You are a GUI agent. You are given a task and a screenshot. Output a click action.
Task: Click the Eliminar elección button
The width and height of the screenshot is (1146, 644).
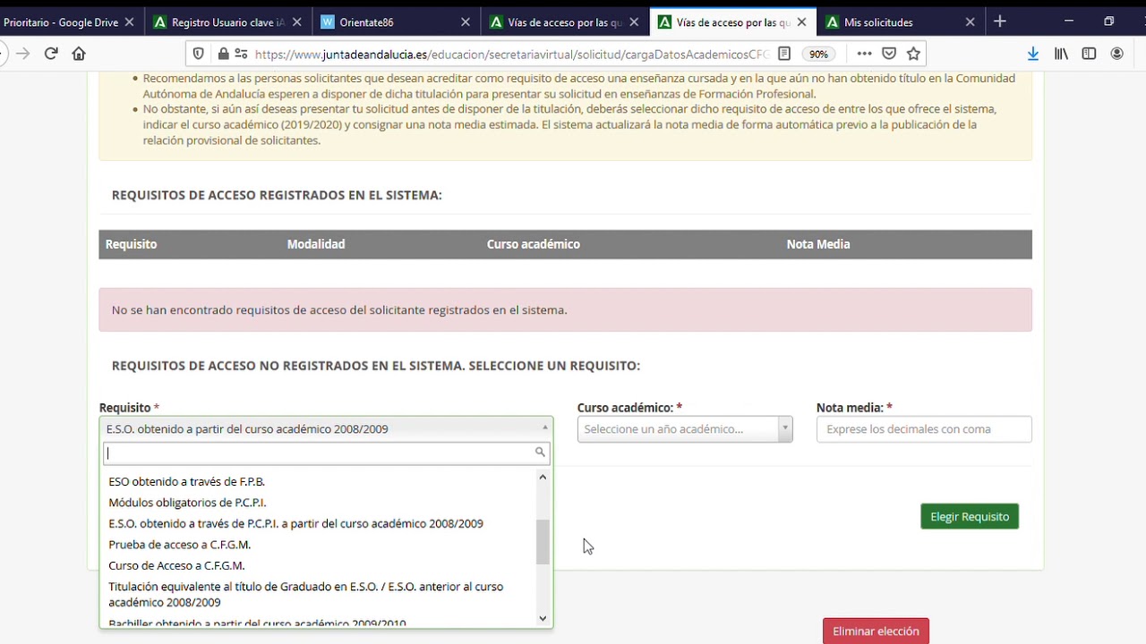[876, 631]
